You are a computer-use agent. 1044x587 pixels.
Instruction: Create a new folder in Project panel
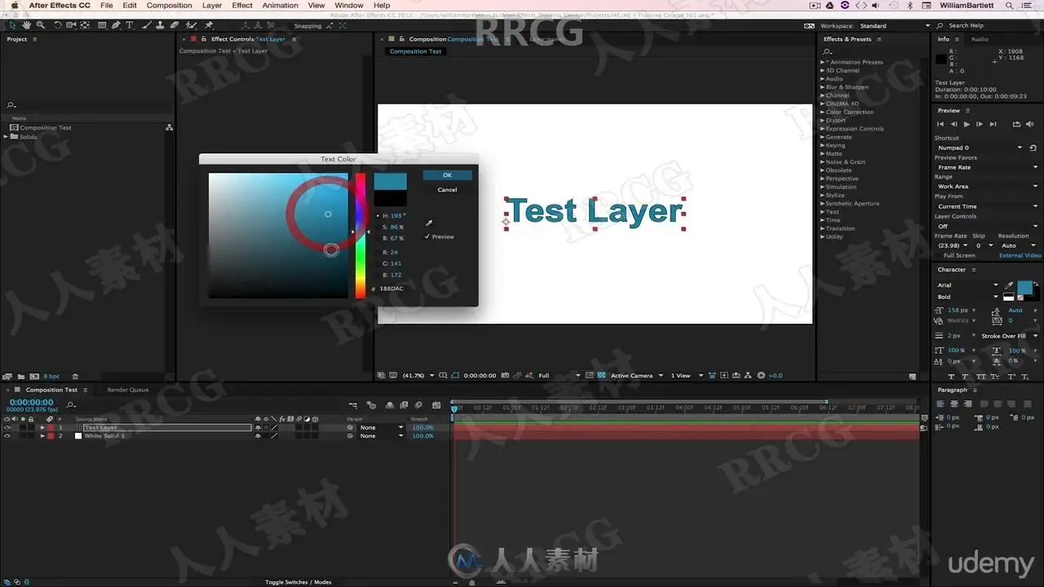point(20,377)
